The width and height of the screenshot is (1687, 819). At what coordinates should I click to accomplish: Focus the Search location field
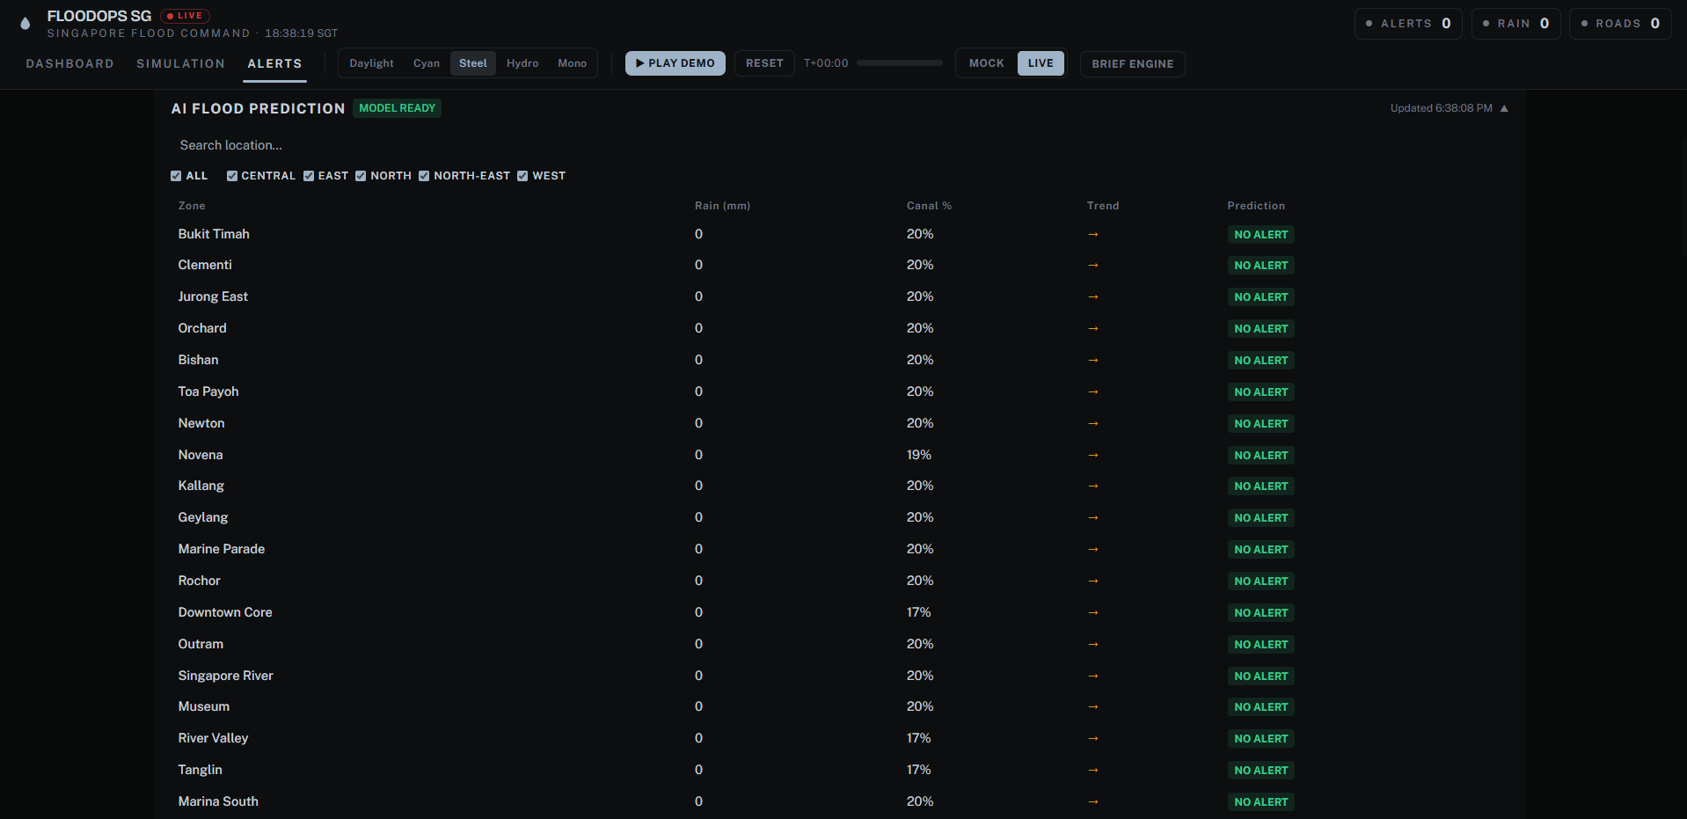(x=840, y=145)
